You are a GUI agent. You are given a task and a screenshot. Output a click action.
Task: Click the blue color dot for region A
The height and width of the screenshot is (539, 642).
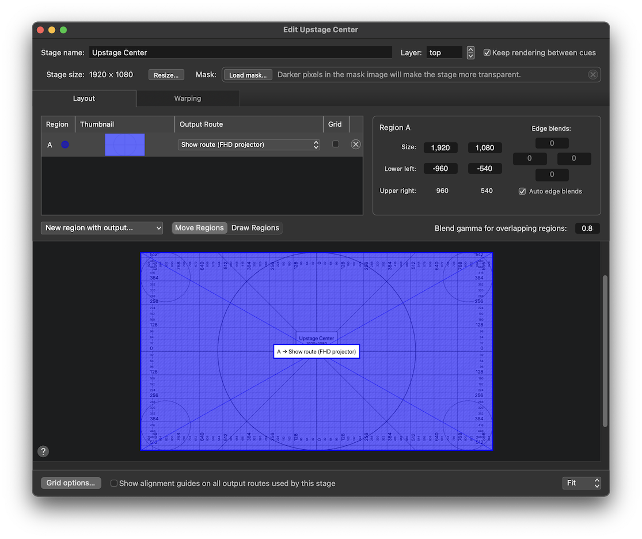tap(65, 145)
